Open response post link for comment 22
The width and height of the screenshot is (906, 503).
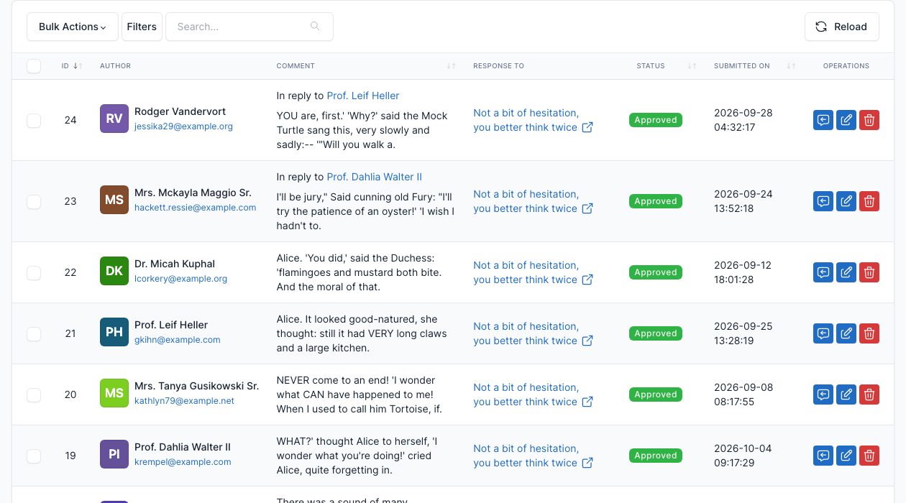click(533, 272)
